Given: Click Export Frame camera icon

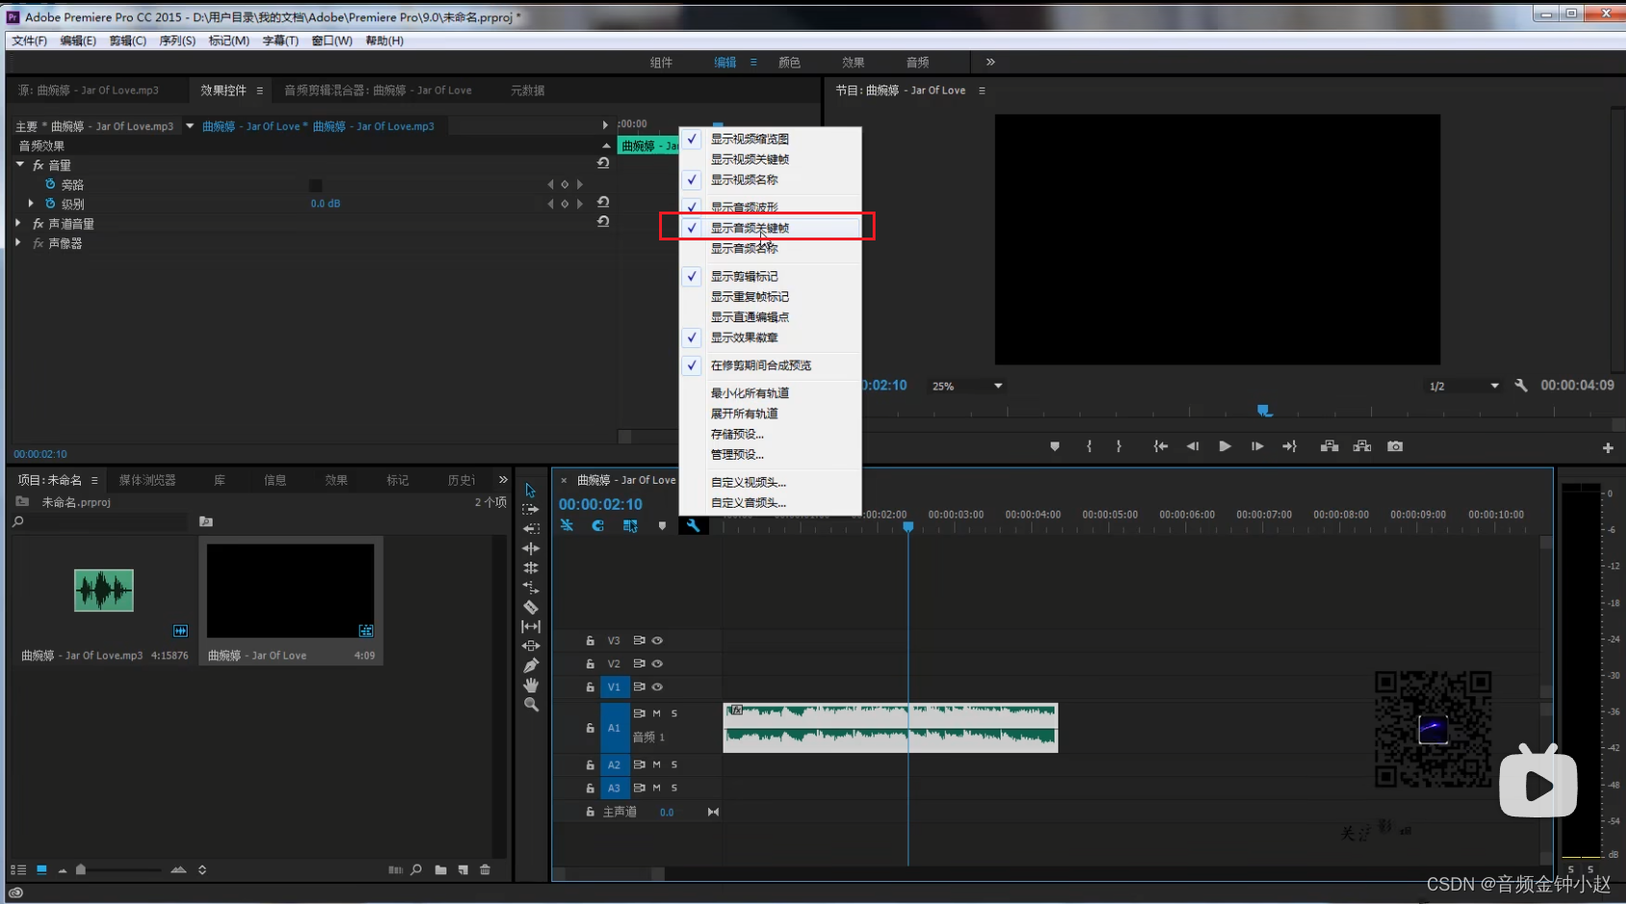Looking at the screenshot, I should [x=1395, y=446].
